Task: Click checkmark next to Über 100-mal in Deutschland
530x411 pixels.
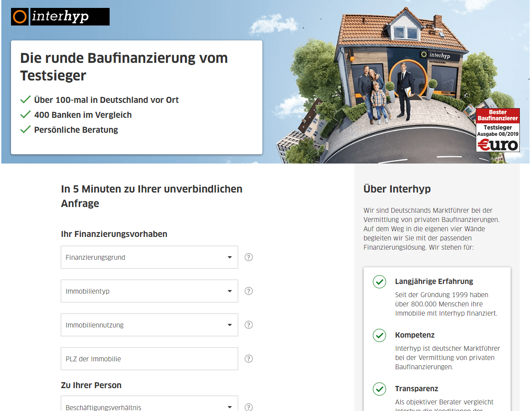Action: click(26, 100)
